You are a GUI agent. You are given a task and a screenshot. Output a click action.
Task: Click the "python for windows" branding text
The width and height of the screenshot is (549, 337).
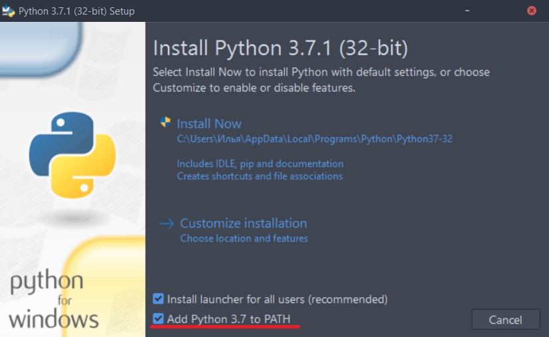pos(53,301)
